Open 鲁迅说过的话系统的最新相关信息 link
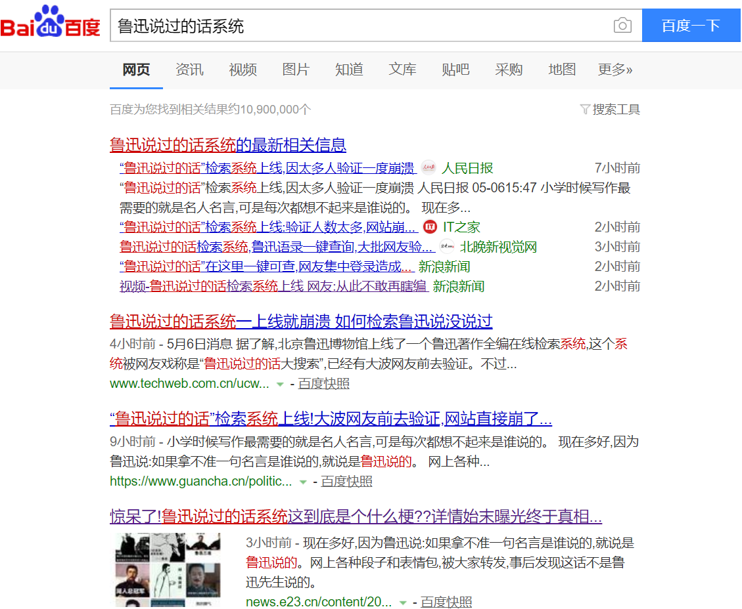The height and width of the screenshot is (609, 742). (x=228, y=144)
